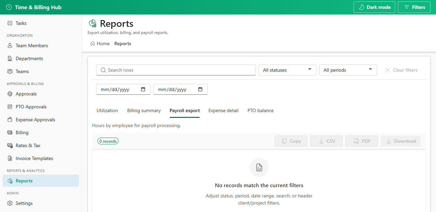This screenshot has width=436, height=212.
Task: Click the empty-state report icon
Action: pos(259,167)
